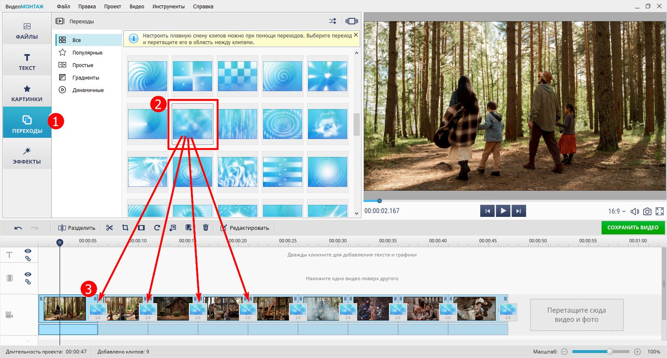667x358 pixels.
Task: Take a snapshot with the camera icon
Action: point(647,211)
